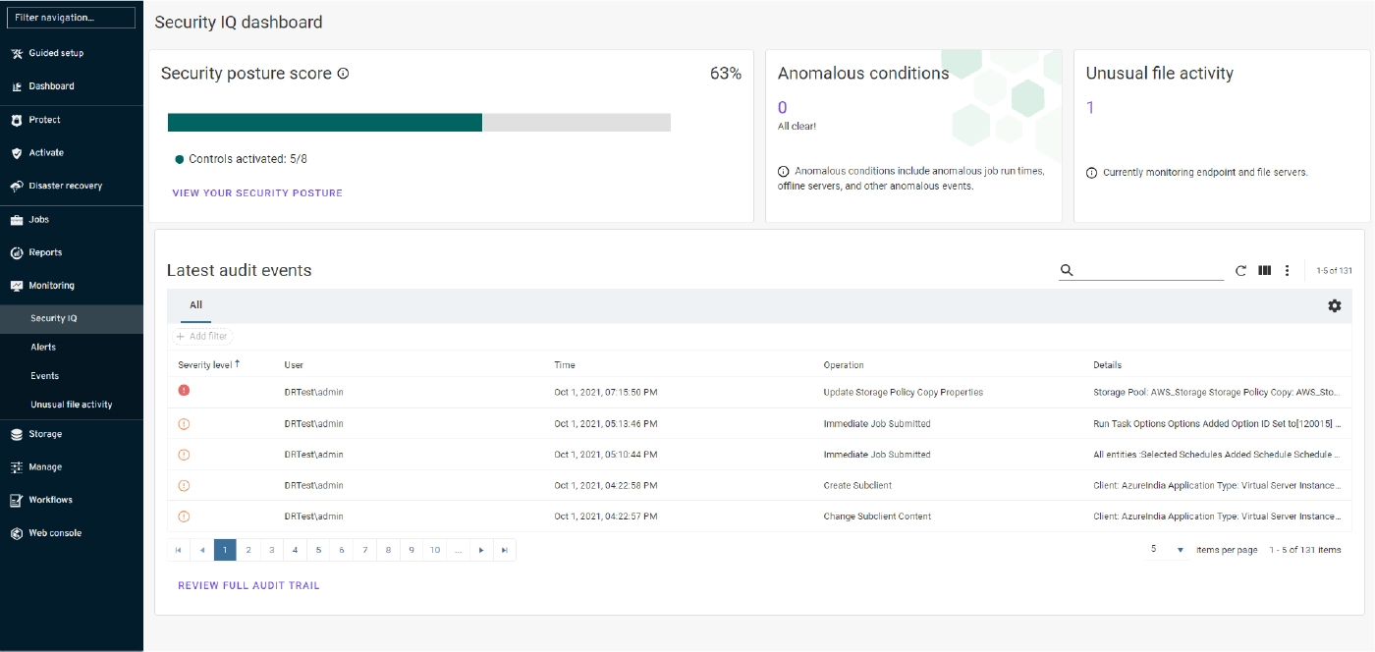Click the security posture progress bar
This screenshot has width=1375, height=652.
tap(418, 123)
